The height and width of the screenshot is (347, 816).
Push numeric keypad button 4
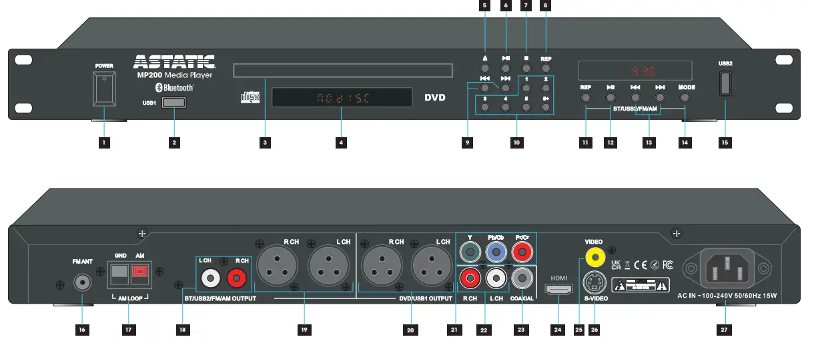click(x=506, y=107)
